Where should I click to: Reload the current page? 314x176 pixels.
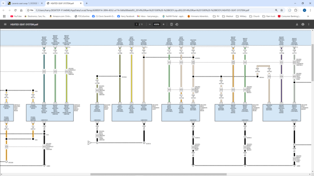[15, 10]
